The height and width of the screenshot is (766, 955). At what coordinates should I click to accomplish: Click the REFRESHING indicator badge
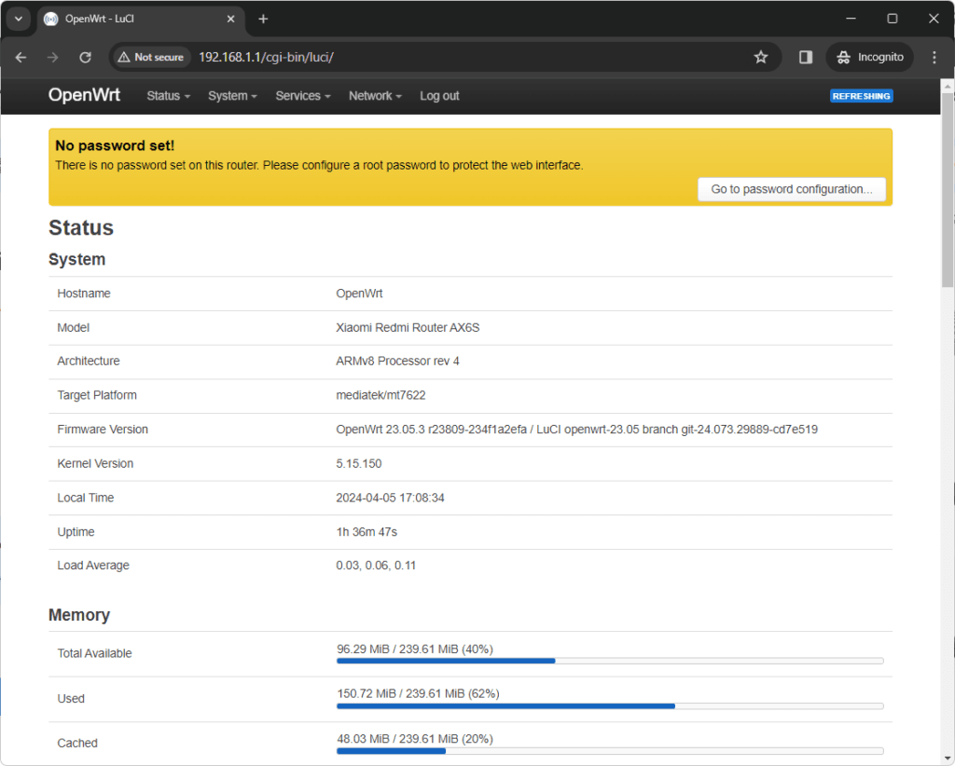pos(861,96)
